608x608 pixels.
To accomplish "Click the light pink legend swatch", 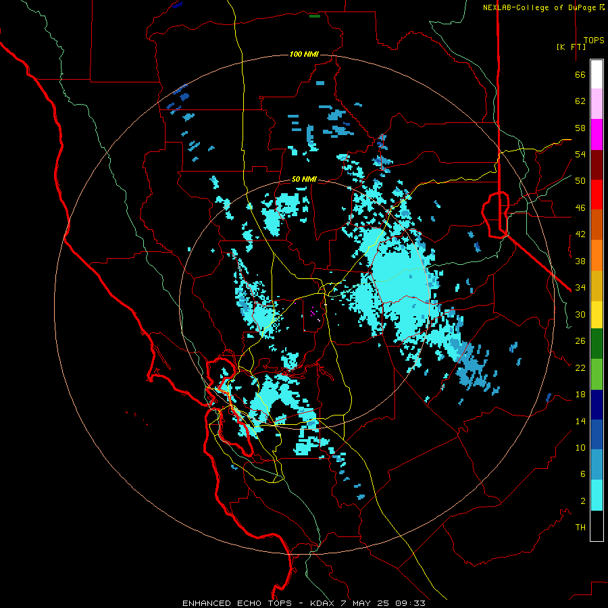I will [597, 104].
